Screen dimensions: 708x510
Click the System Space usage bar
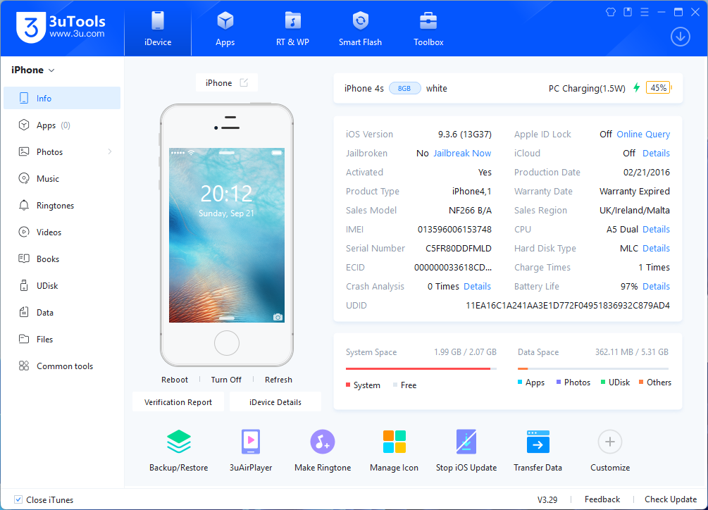click(421, 368)
